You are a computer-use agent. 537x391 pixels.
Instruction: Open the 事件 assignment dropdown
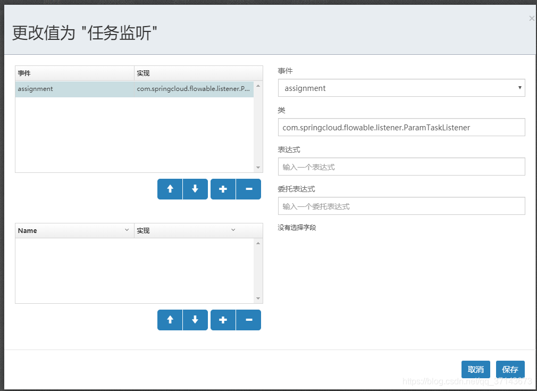click(x=401, y=88)
